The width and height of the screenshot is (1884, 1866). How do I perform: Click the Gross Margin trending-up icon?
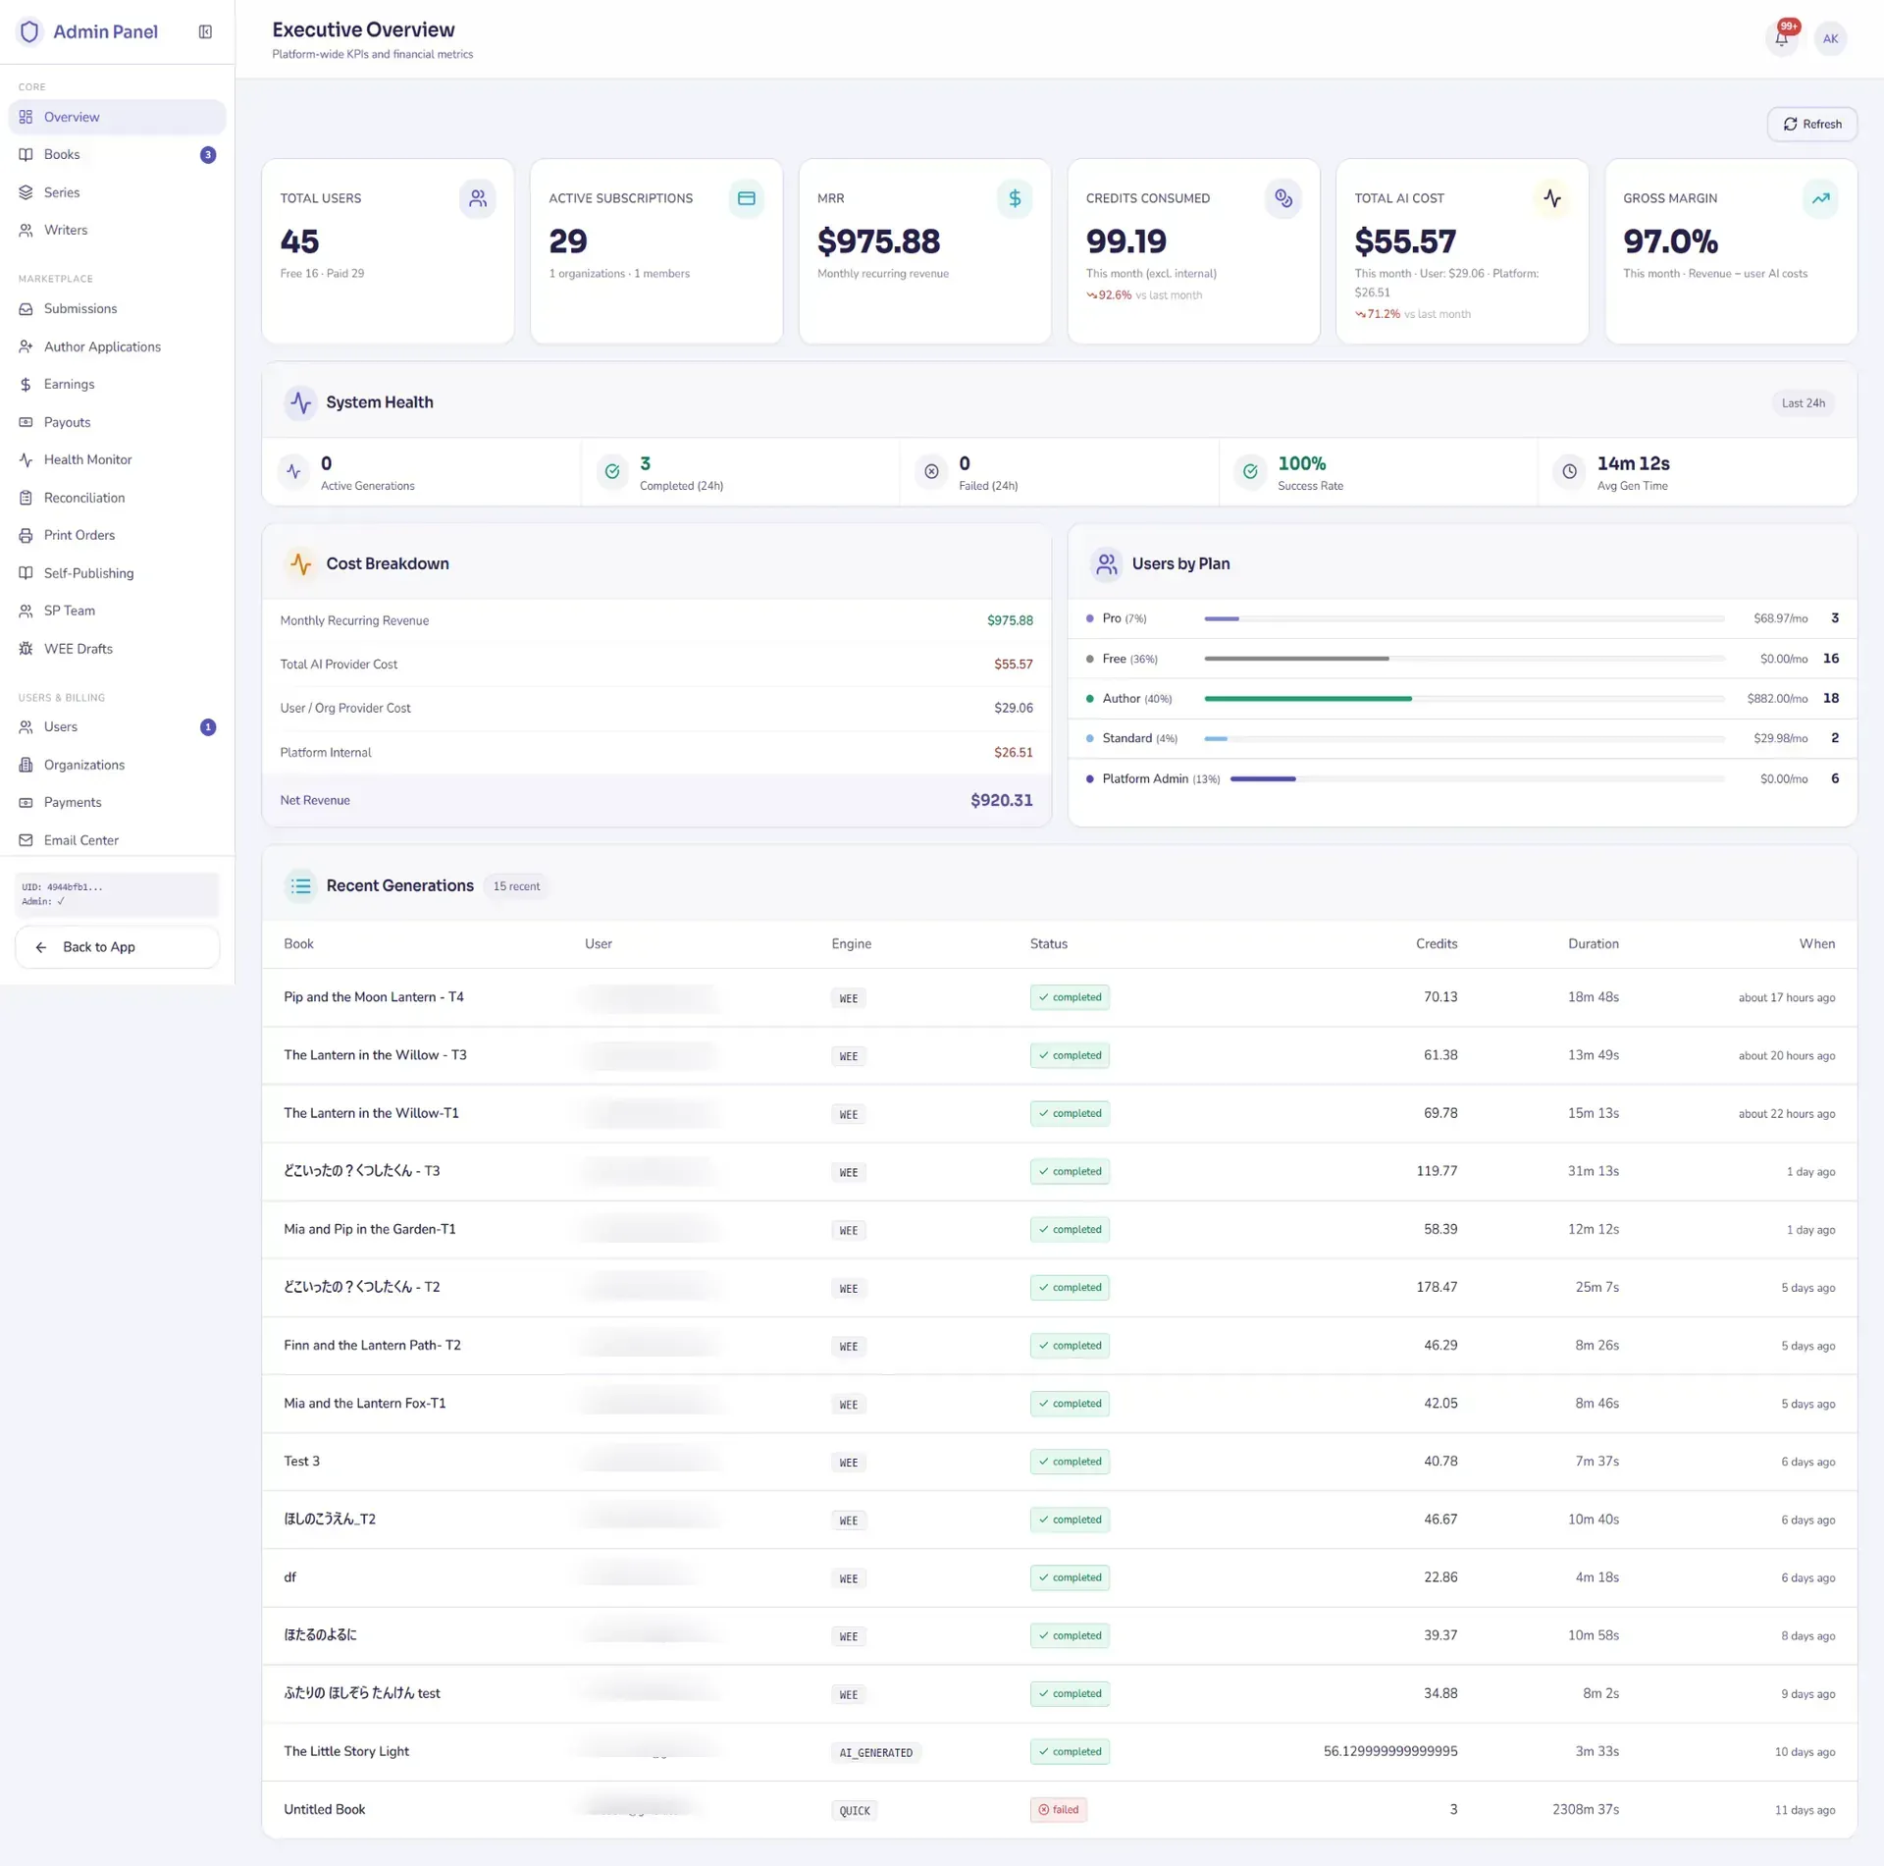(x=1820, y=198)
